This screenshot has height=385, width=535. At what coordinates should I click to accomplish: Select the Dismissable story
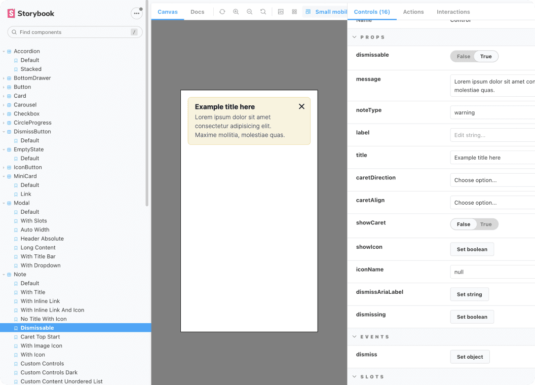pyautogui.click(x=75, y=328)
